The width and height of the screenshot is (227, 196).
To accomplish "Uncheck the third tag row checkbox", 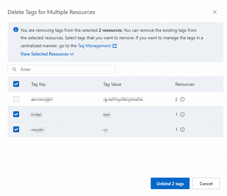I will point(16,129).
